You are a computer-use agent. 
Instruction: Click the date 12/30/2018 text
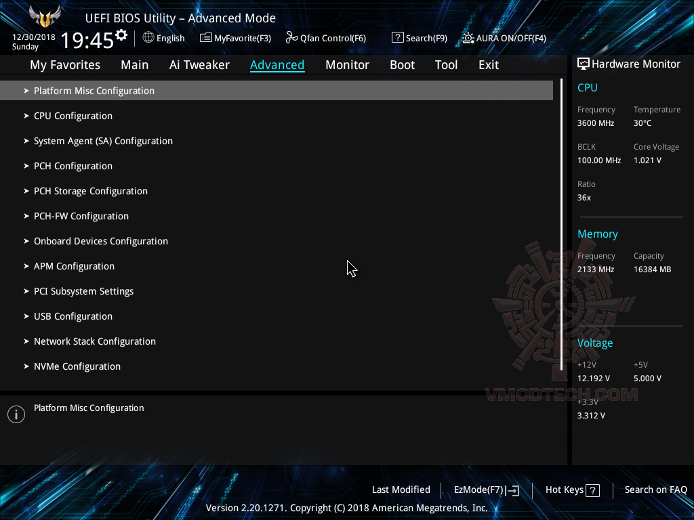point(34,37)
